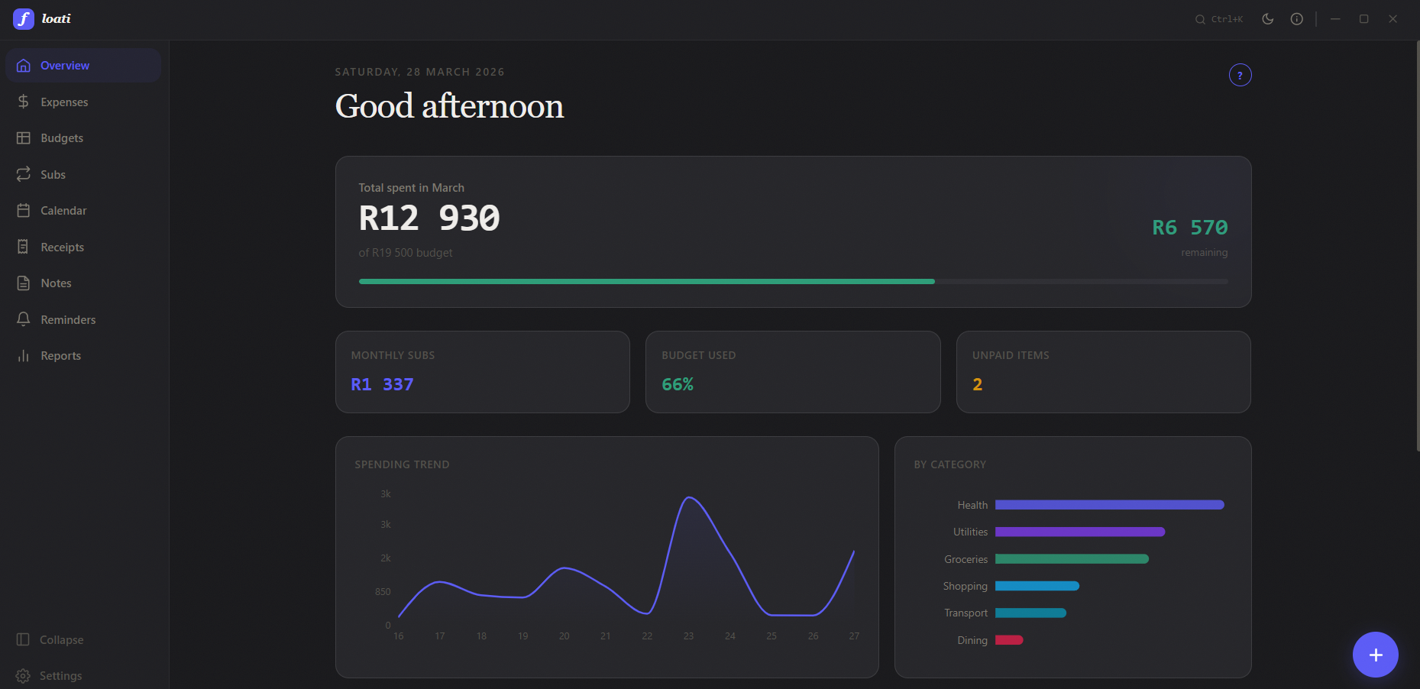Open help via question mark circle
Screen dimensions: 1420x689
tap(1240, 75)
